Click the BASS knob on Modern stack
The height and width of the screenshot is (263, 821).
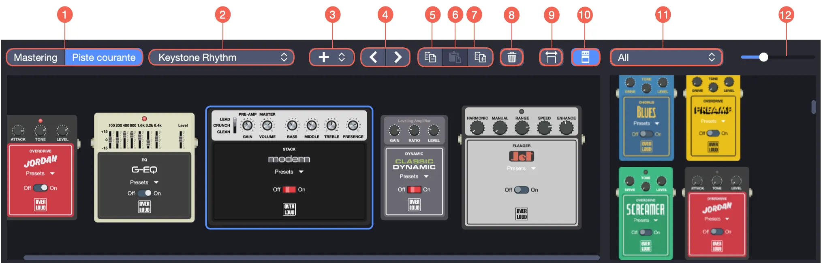tap(292, 125)
